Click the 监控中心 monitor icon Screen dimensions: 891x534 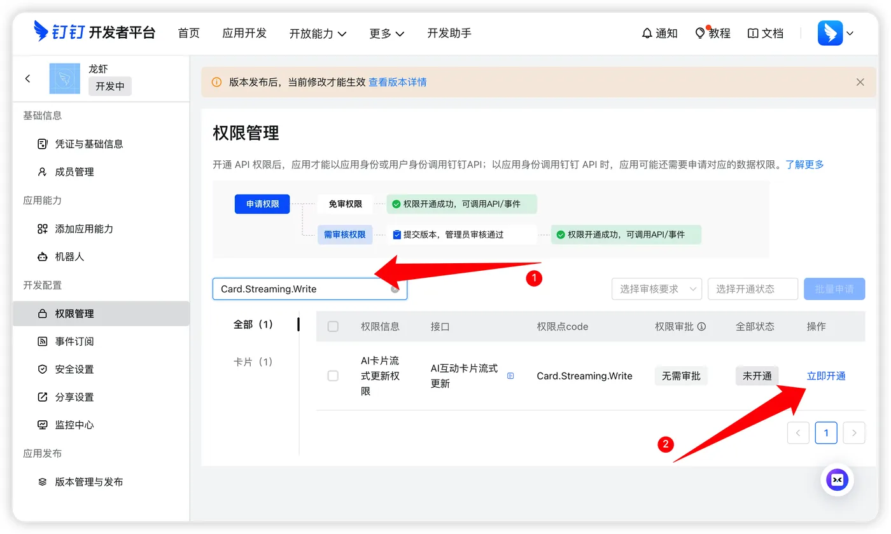coord(43,425)
